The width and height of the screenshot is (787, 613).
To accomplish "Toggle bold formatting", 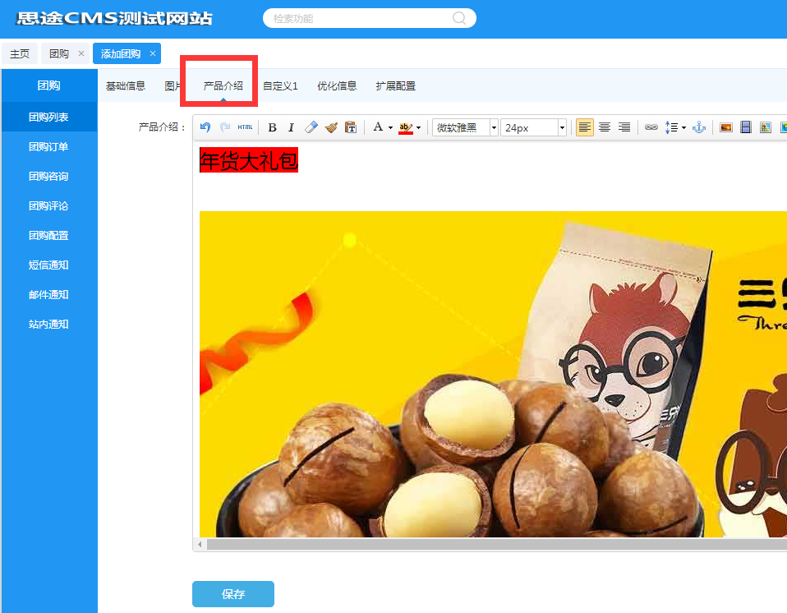I will click(x=272, y=127).
